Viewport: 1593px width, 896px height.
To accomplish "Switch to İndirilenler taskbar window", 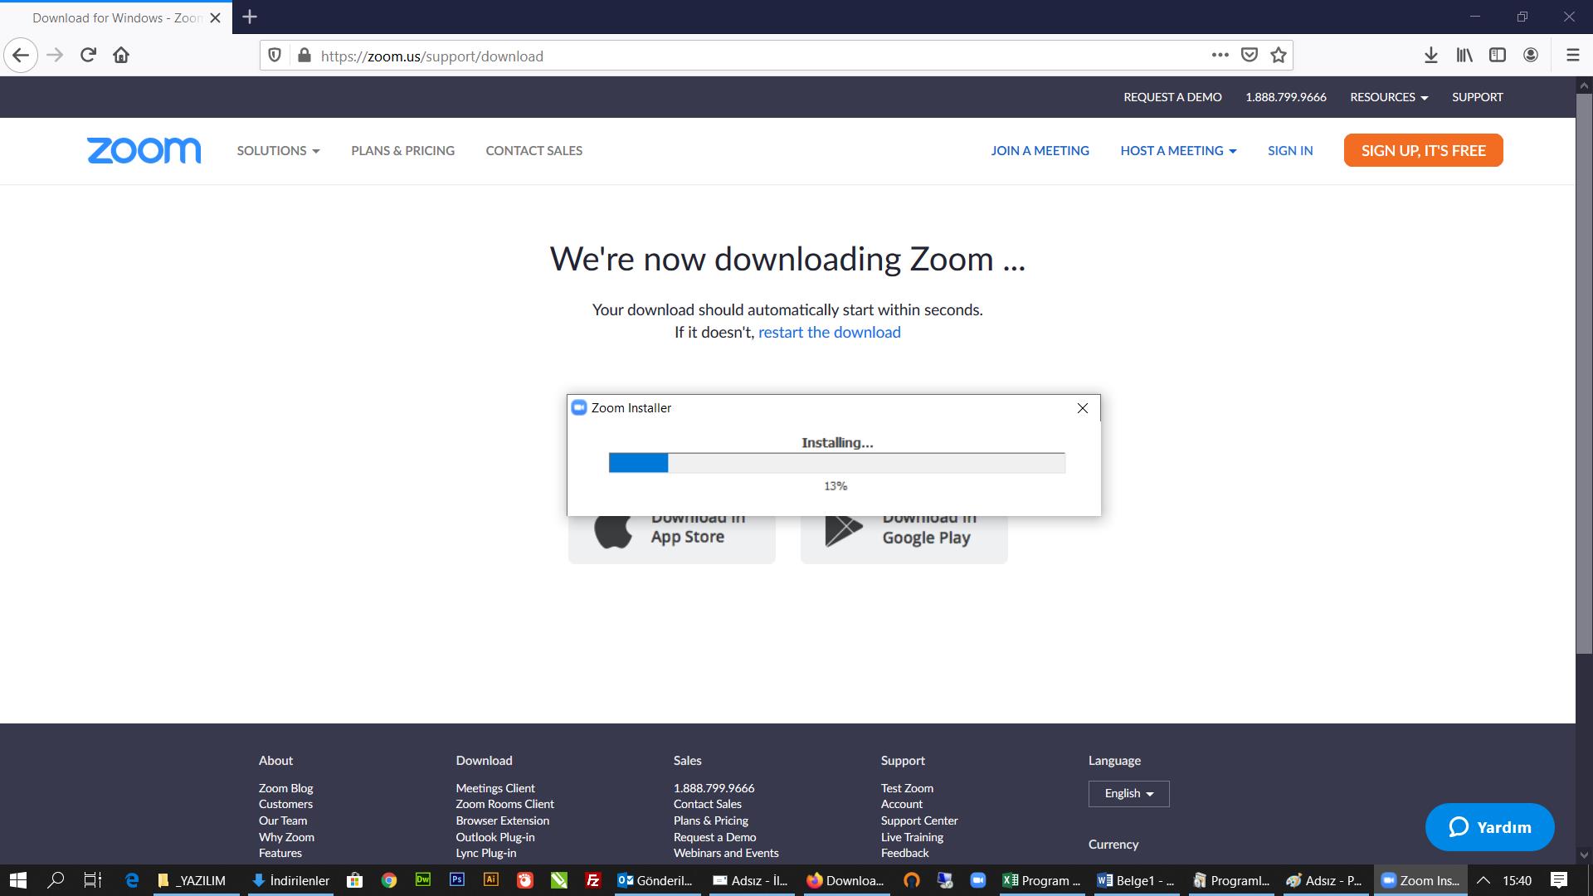I will pos(290,880).
